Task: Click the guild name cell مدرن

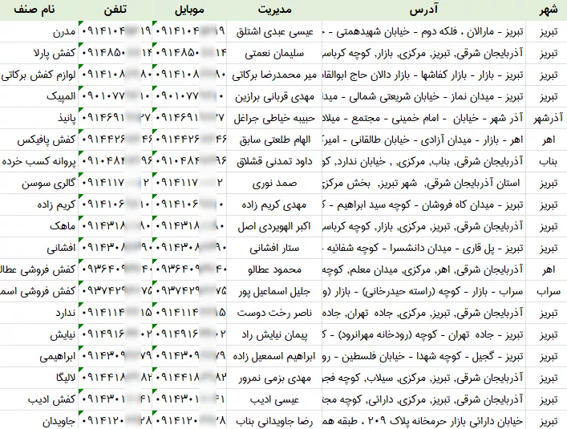Action: pos(39,32)
